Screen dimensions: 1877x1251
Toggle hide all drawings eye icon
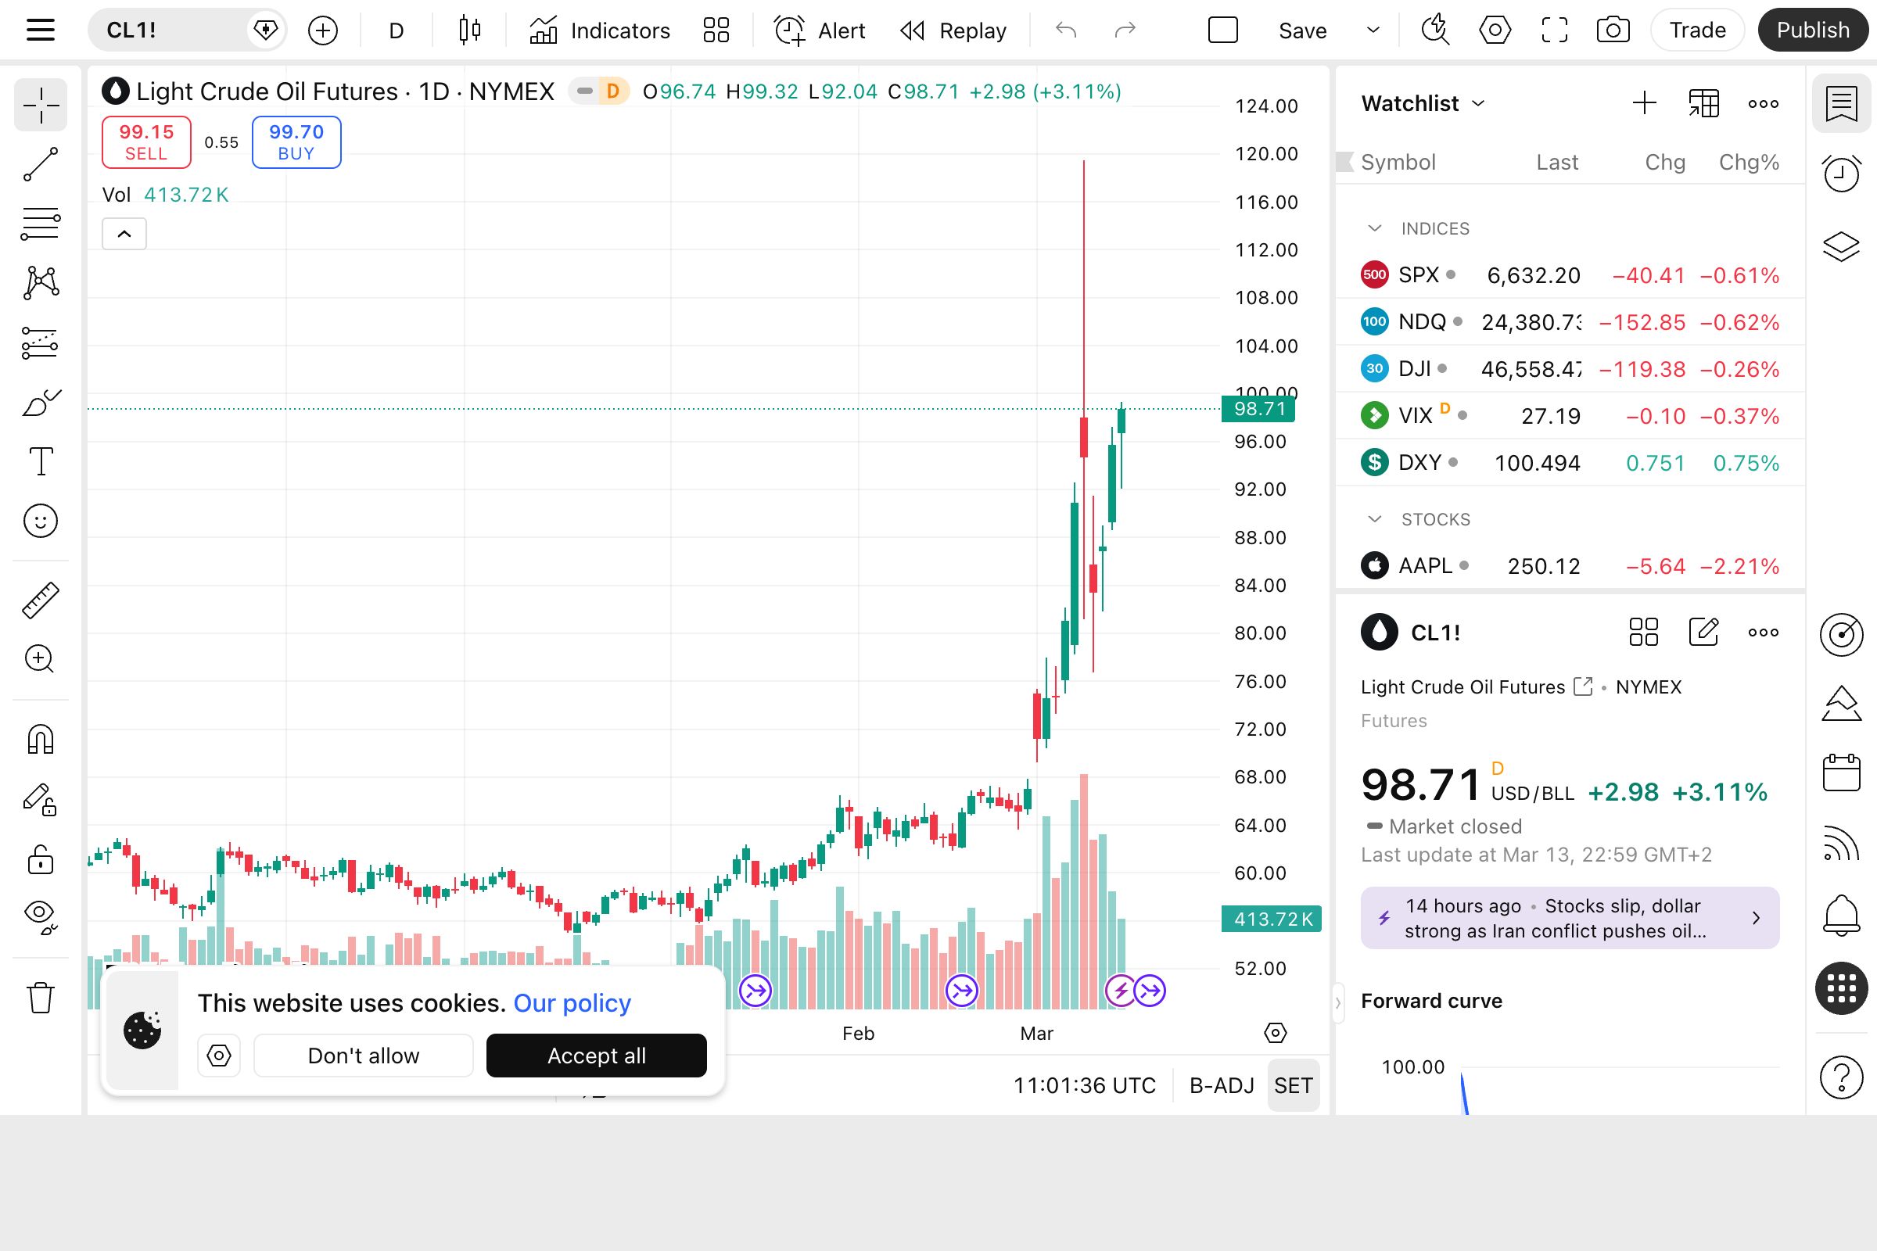[41, 914]
